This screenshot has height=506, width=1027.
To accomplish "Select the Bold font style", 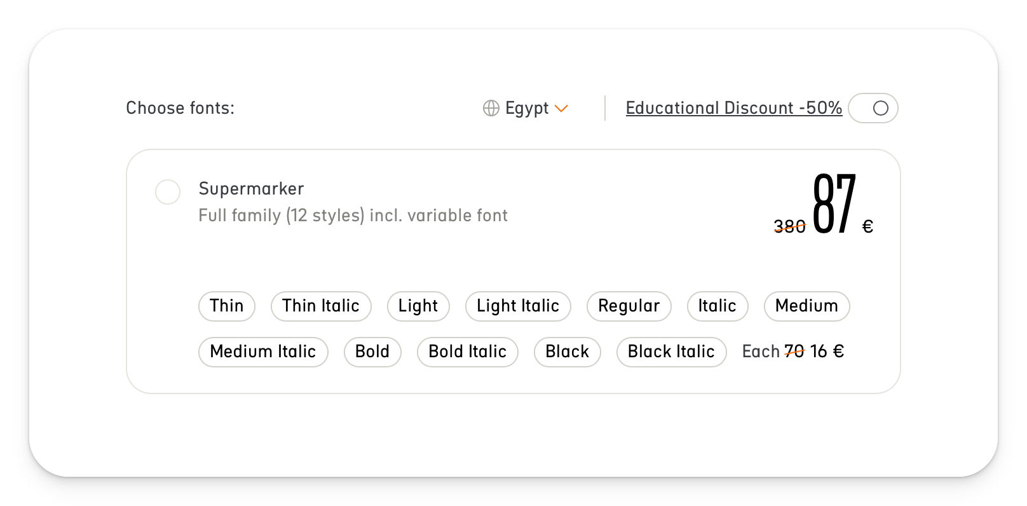I will tap(372, 352).
